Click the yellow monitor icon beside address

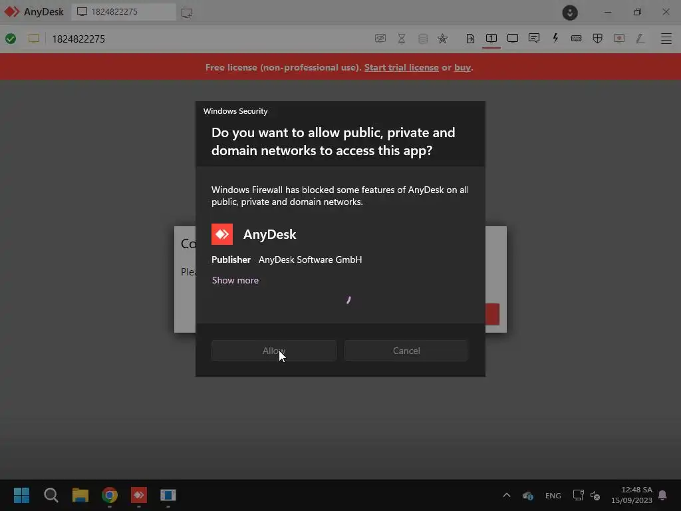pos(33,39)
